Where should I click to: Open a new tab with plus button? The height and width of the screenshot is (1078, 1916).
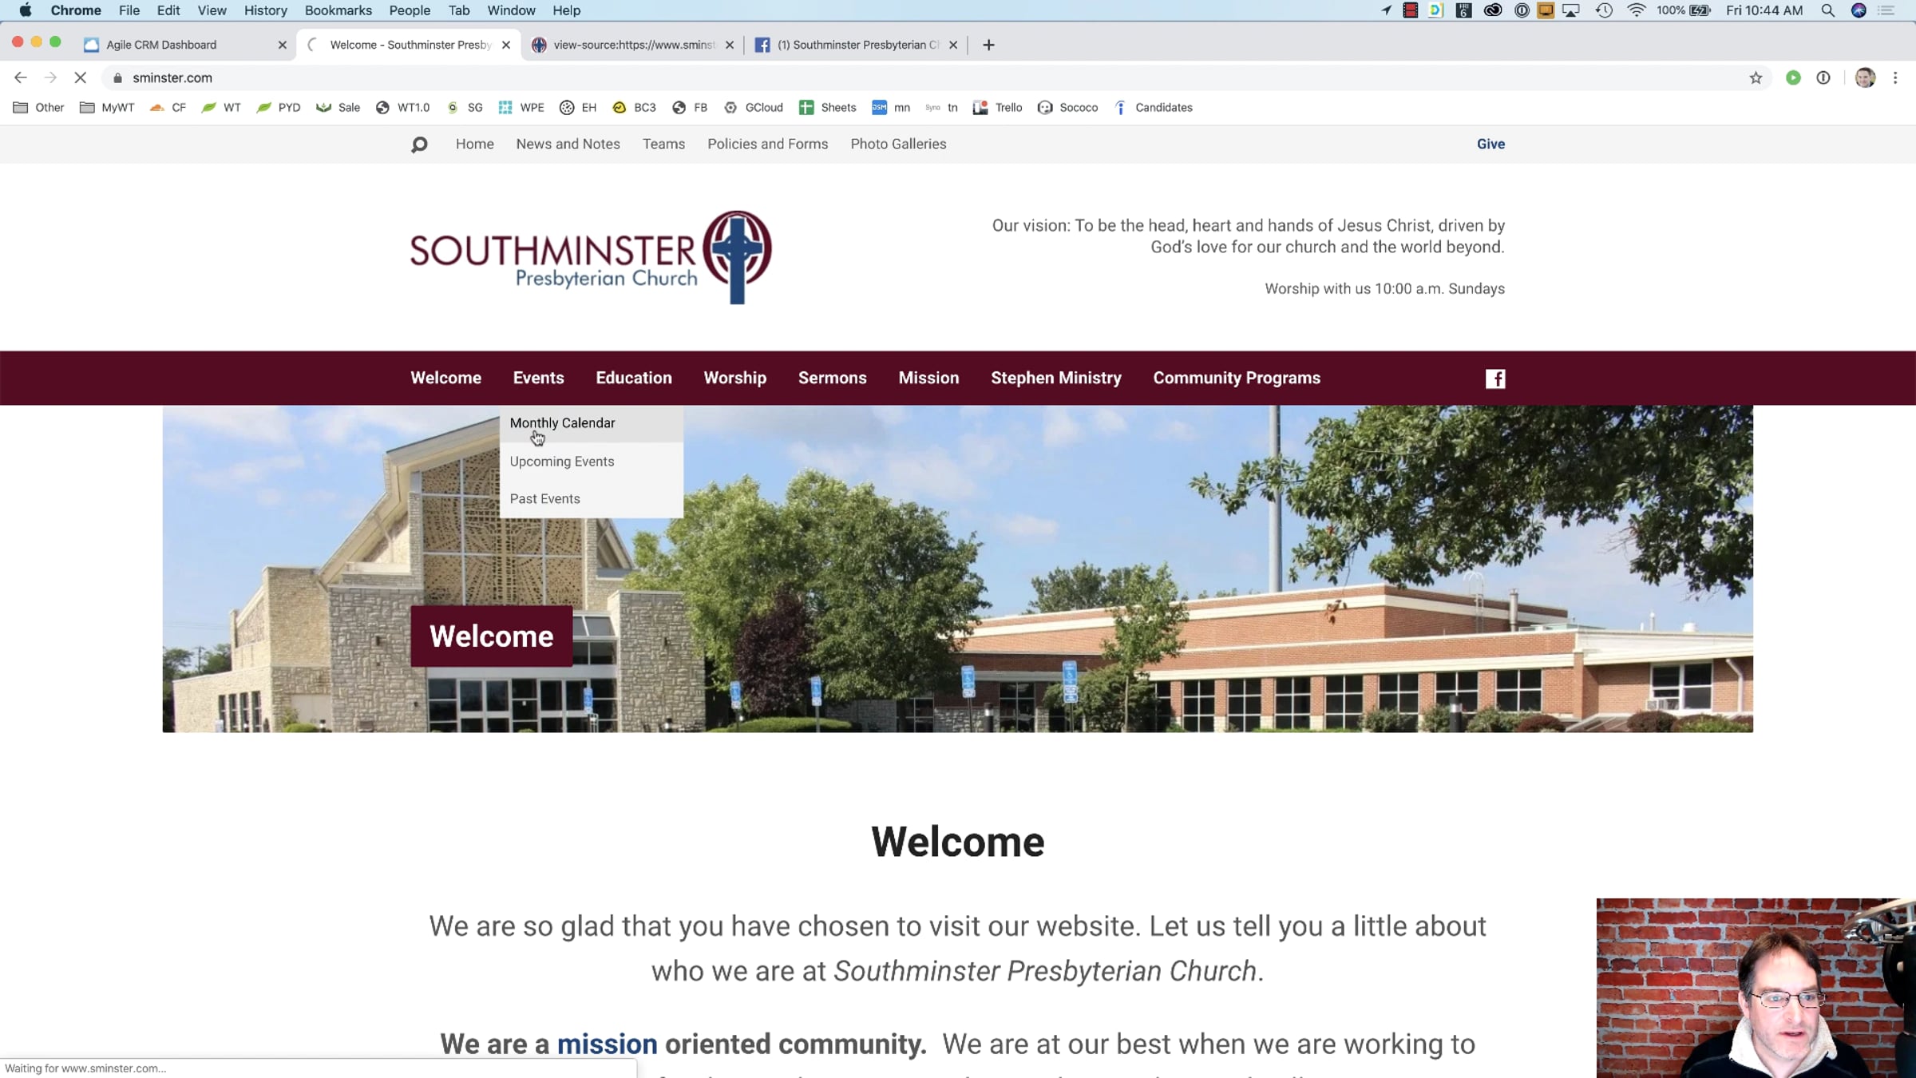[988, 45]
